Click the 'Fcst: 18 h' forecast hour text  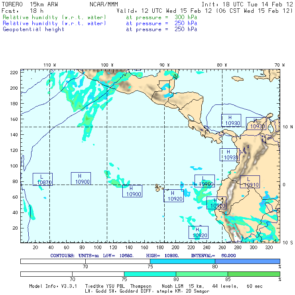pyautogui.click(x=23, y=11)
